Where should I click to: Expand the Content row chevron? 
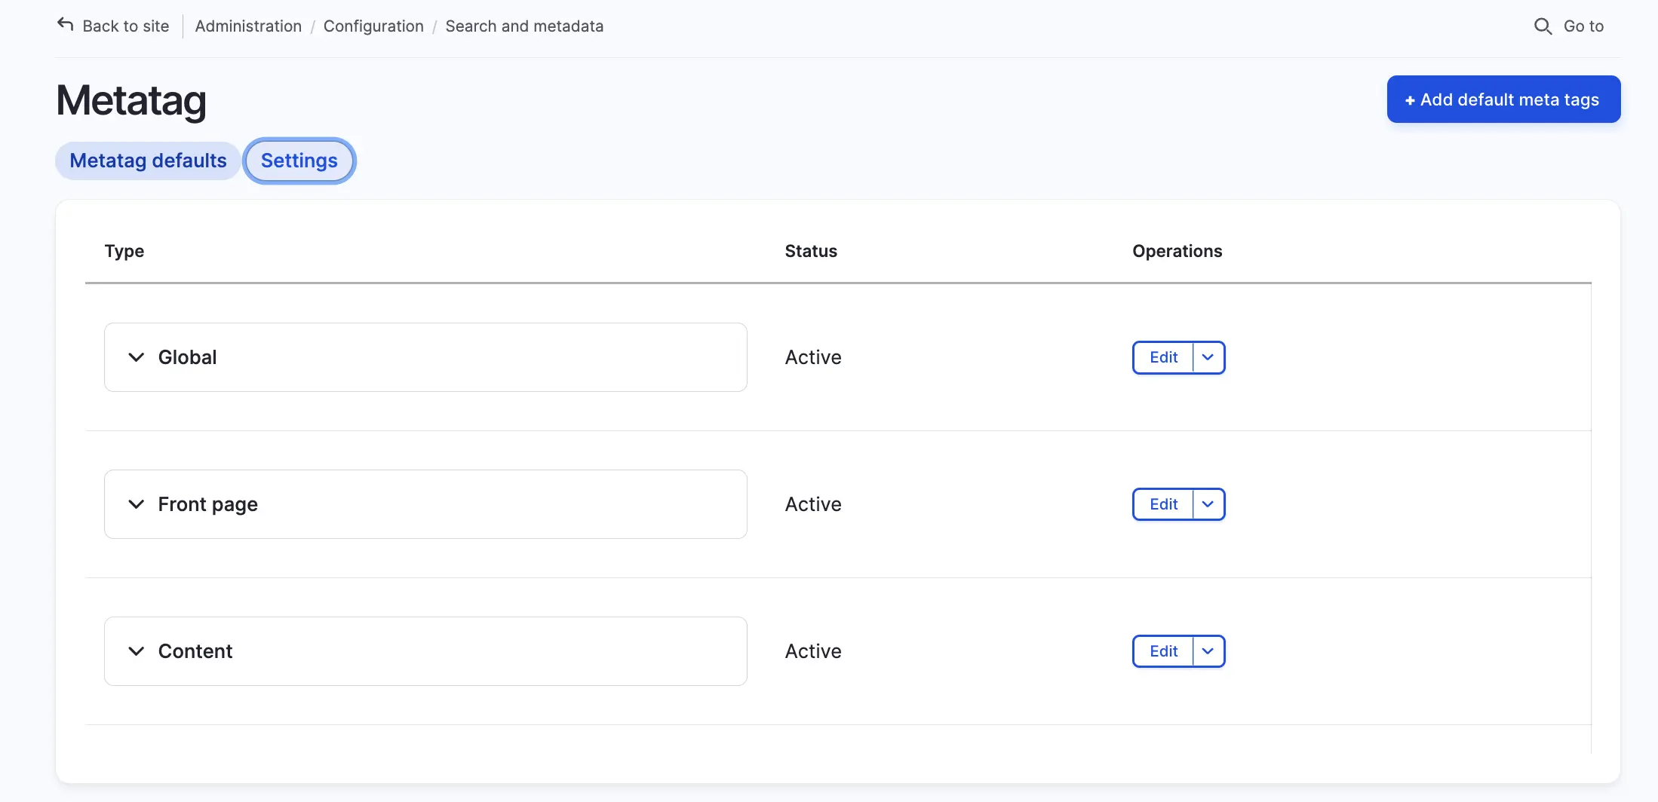(137, 651)
